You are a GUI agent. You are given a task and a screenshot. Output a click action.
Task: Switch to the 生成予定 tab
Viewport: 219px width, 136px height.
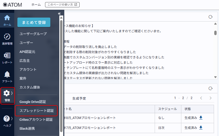[79, 99]
